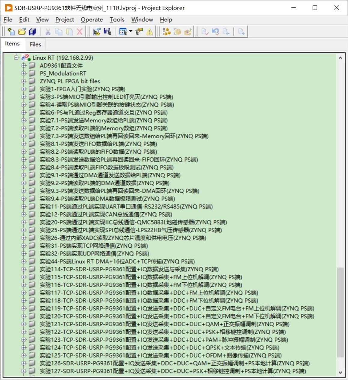Switch to the Files tab

pos(35,44)
